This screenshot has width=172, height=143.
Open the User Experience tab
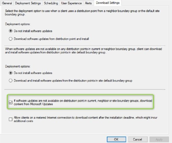click(71, 3)
